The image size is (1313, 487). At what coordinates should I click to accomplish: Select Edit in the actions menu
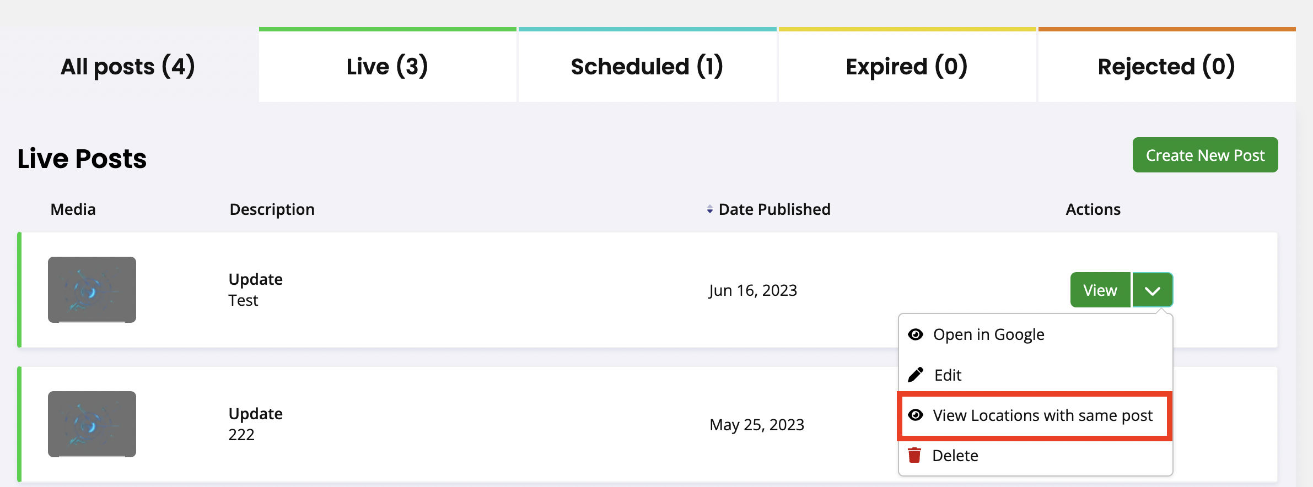tap(948, 375)
